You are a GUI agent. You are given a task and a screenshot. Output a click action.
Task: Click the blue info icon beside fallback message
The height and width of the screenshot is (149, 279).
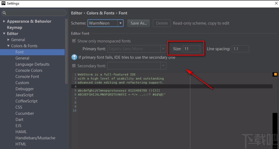coord(74,57)
